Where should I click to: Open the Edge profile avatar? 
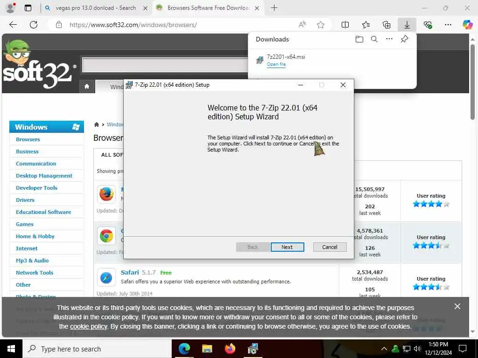pyautogui.click(x=10, y=8)
